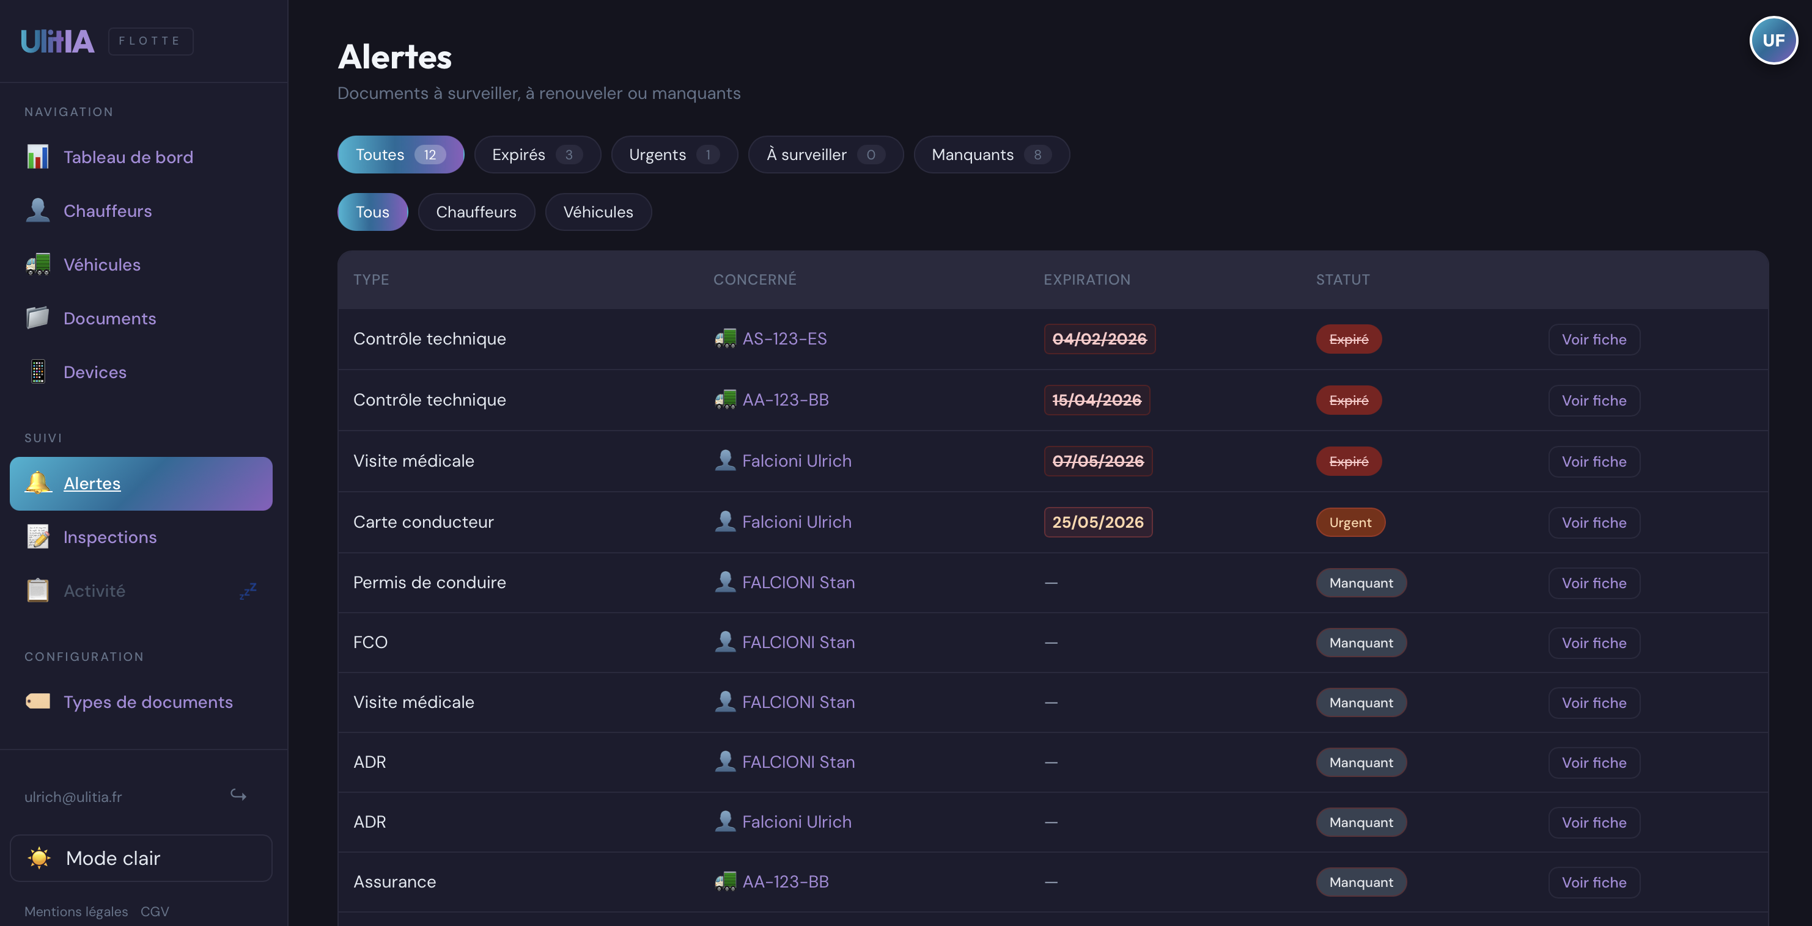This screenshot has width=1812, height=926.
Task: Click the expired date 04/02/2026
Action: pyautogui.click(x=1099, y=338)
